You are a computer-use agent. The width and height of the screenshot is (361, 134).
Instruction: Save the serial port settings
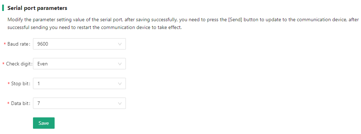44,123
